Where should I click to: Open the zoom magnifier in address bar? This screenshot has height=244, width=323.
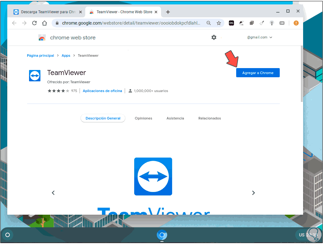209,23
